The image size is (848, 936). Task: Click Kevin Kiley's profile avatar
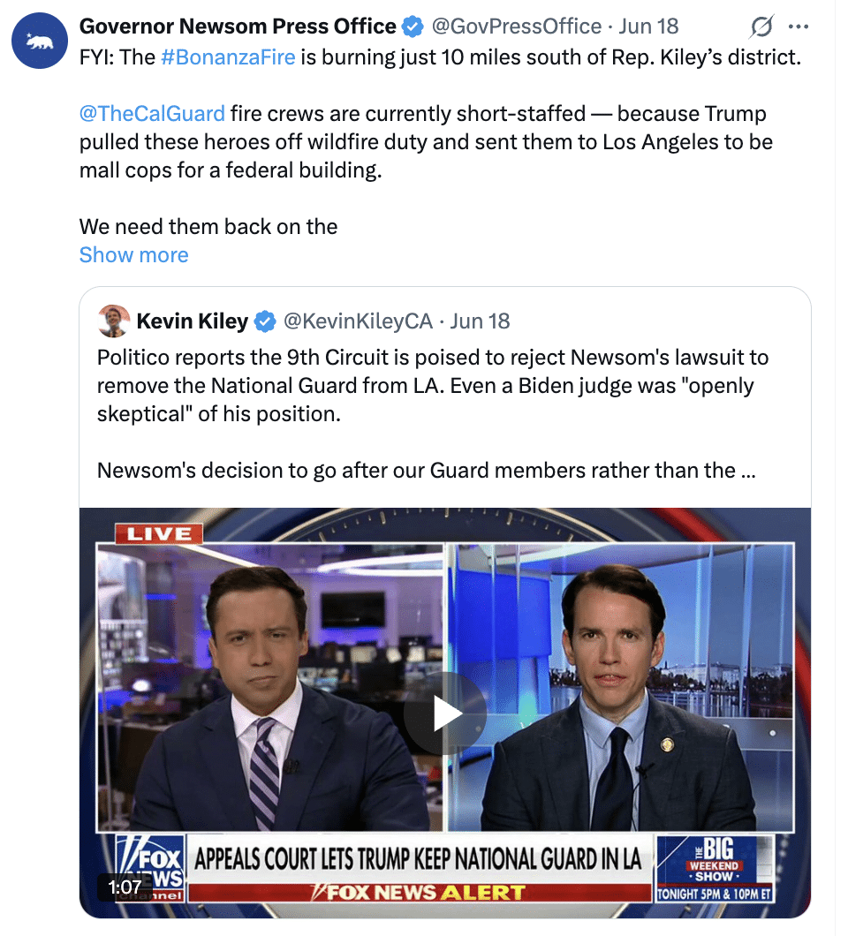(113, 321)
